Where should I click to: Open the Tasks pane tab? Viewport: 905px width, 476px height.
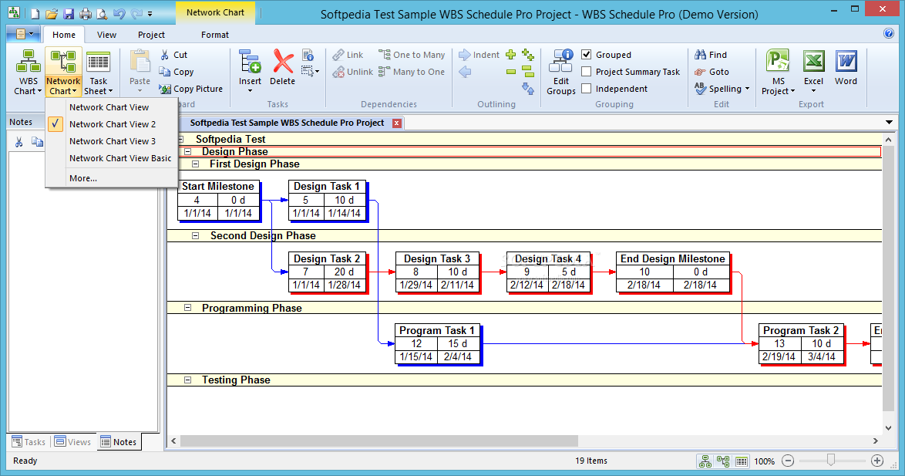[x=29, y=442]
